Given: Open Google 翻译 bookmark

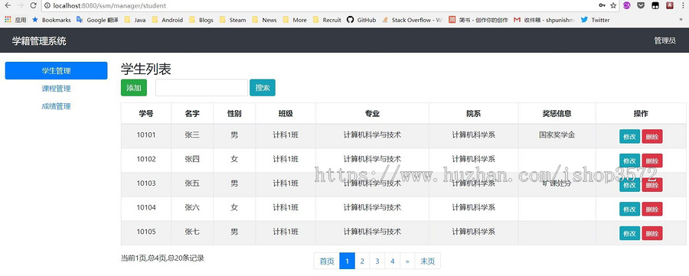Looking at the screenshot, I should point(97,20).
